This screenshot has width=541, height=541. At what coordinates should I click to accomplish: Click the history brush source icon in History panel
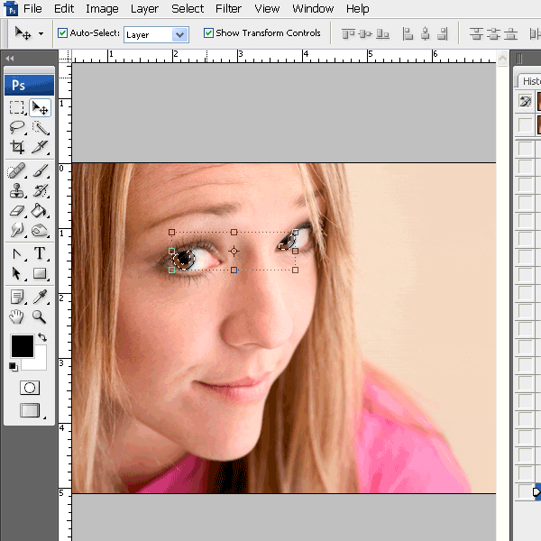[525, 101]
